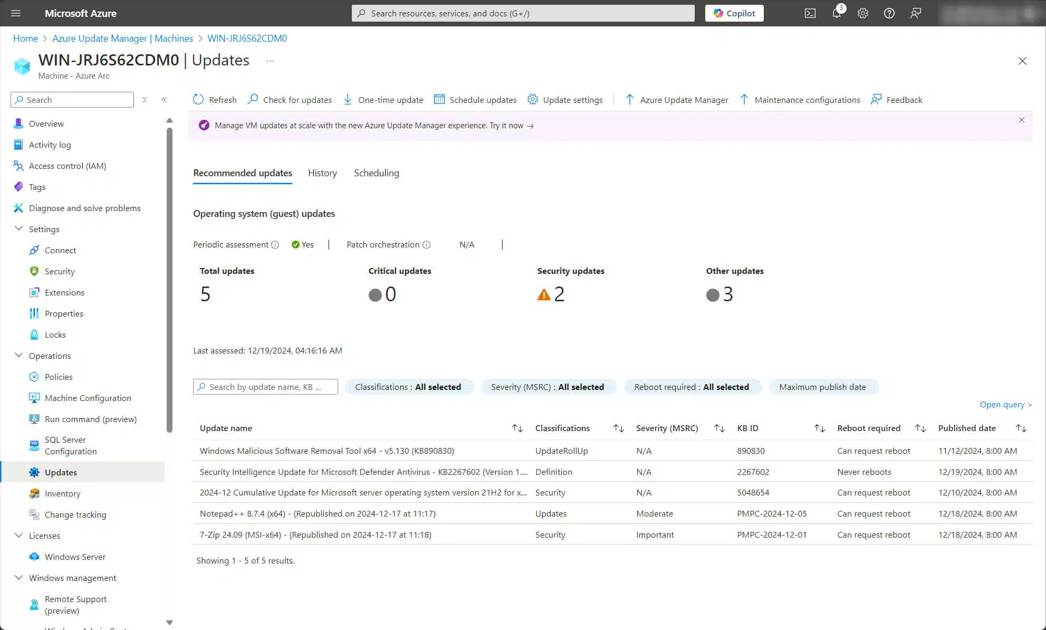Open the Classifications filter dropdown
This screenshot has width=1046, height=630.
(408, 387)
